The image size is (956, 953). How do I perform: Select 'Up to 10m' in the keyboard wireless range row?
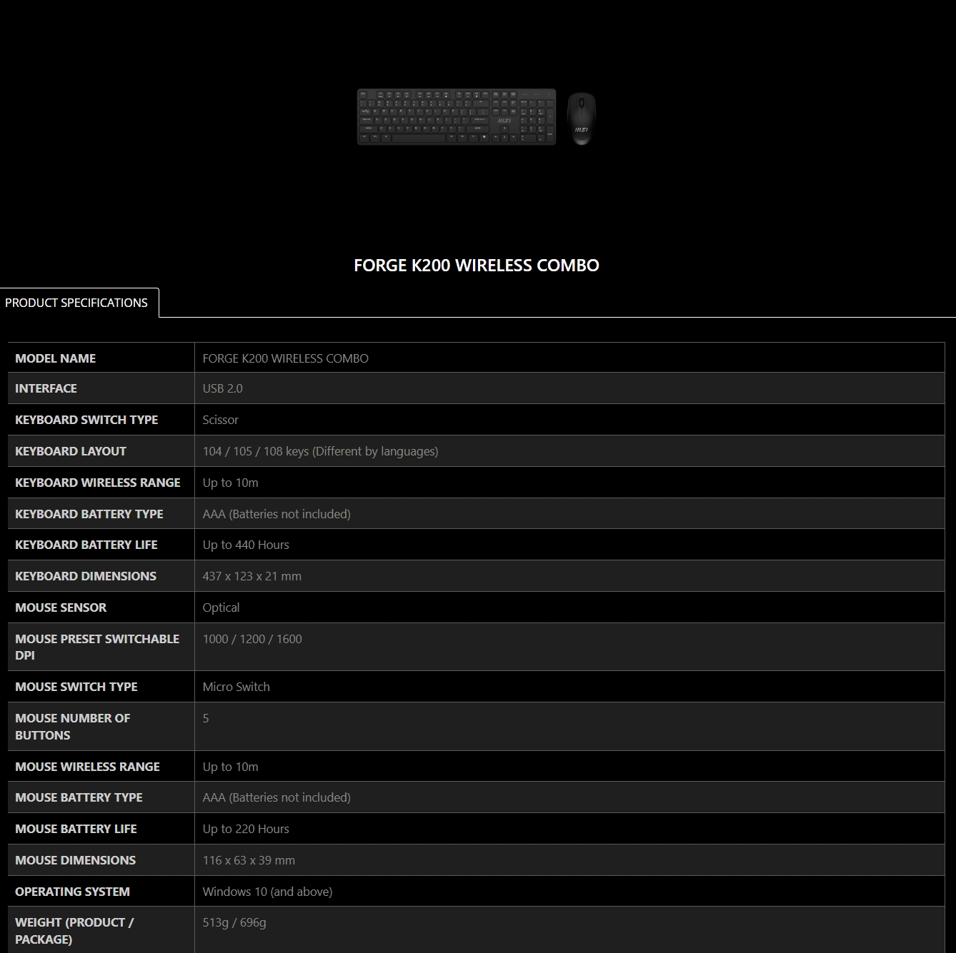pos(231,483)
